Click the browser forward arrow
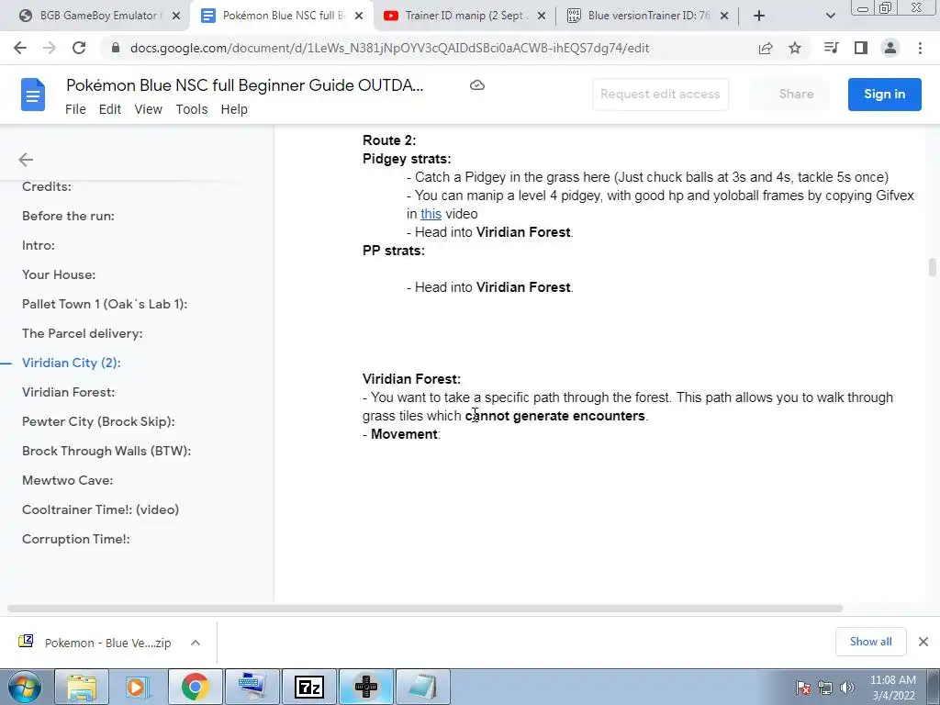This screenshot has width=940, height=705. pyautogui.click(x=50, y=48)
